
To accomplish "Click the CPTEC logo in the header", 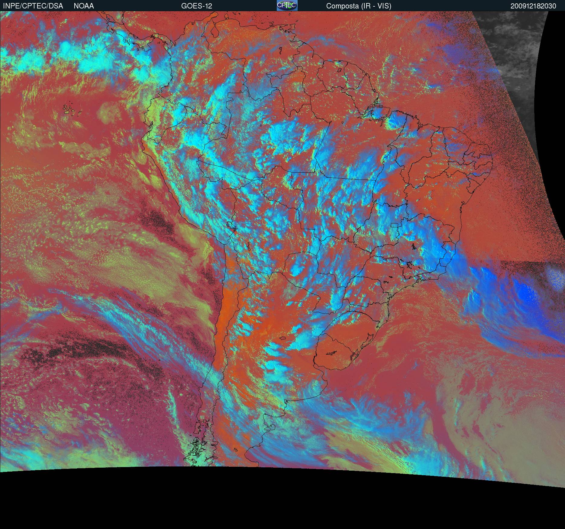I will (287, 5).
